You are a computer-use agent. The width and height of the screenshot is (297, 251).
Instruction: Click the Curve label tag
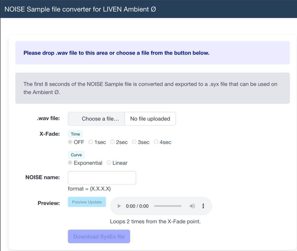[76, 155]
